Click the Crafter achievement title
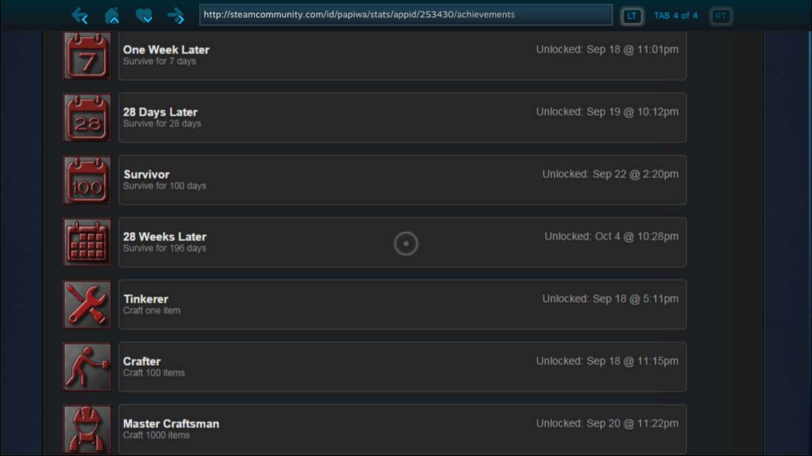The width and height of the screenshot is (812, 456). coord(142,362)
